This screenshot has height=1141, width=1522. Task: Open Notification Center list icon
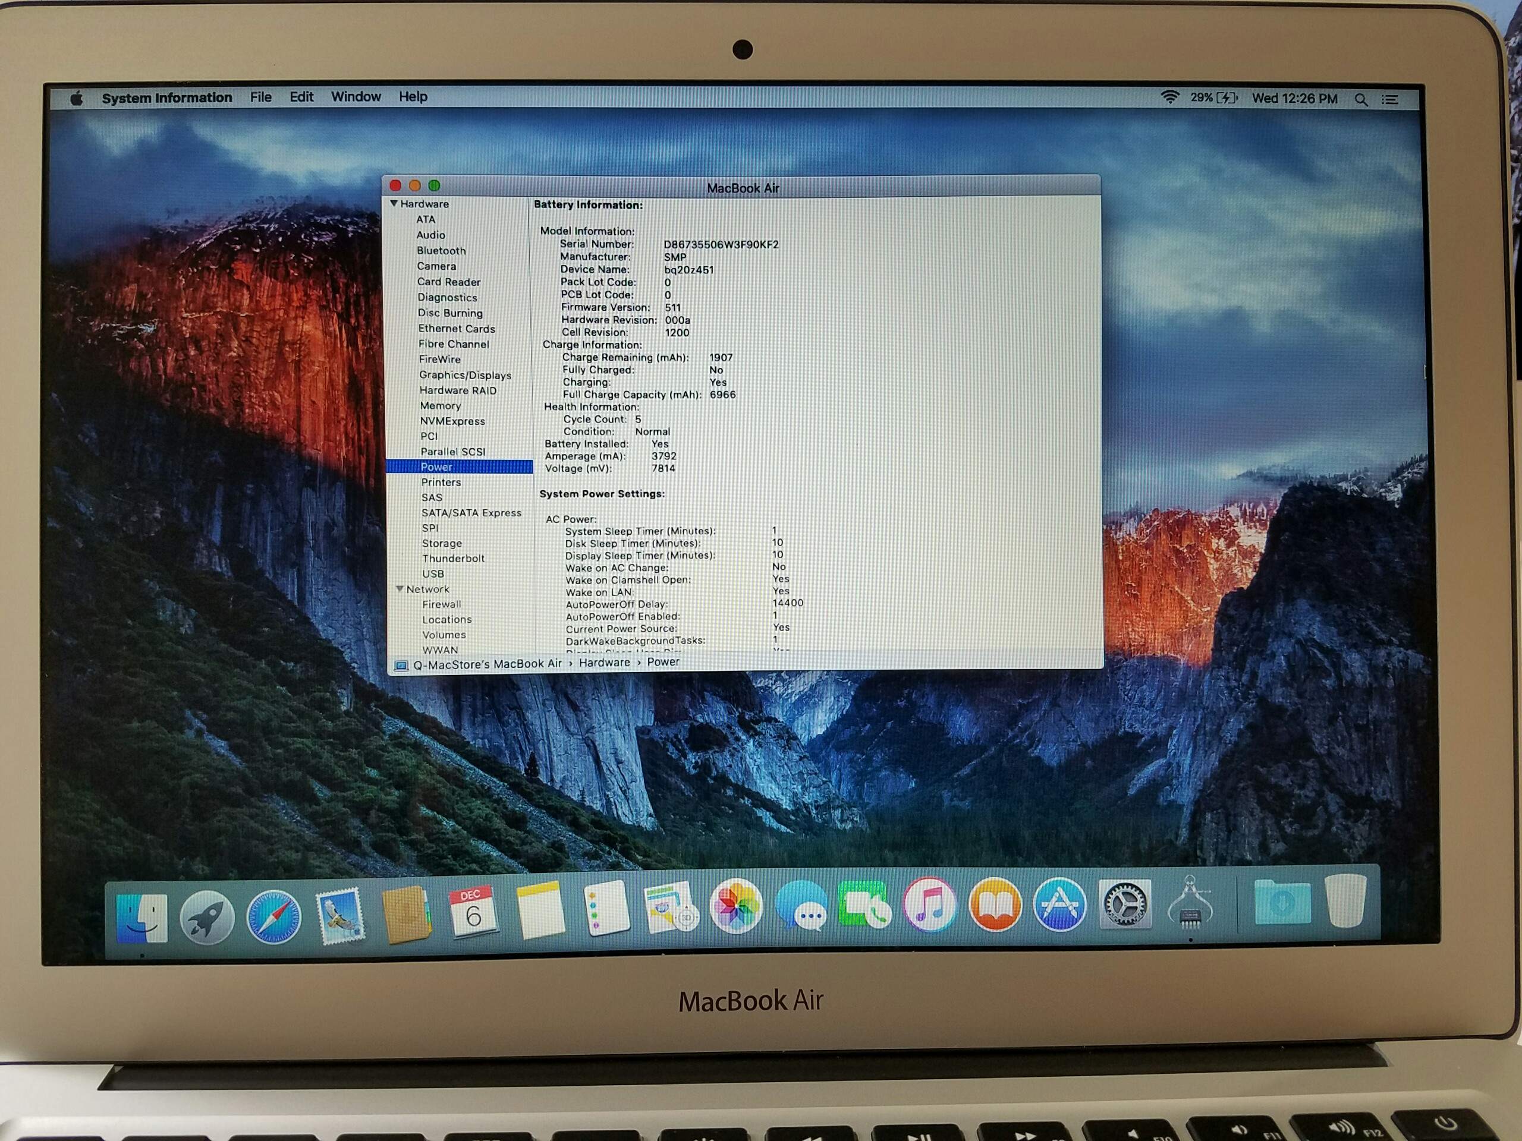point(1391,100)
